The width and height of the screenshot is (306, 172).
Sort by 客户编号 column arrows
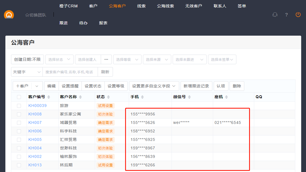point(49,97)
